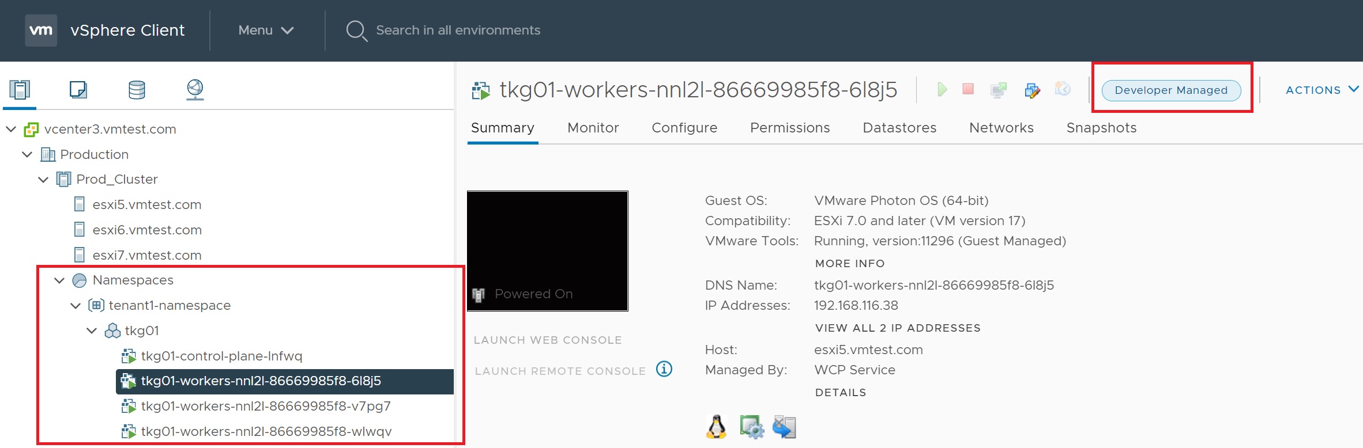This screenshot has width=1363, height=448.
Task: Collapse the Prod_Cluster tree node
Action: (x=43, y=180)
